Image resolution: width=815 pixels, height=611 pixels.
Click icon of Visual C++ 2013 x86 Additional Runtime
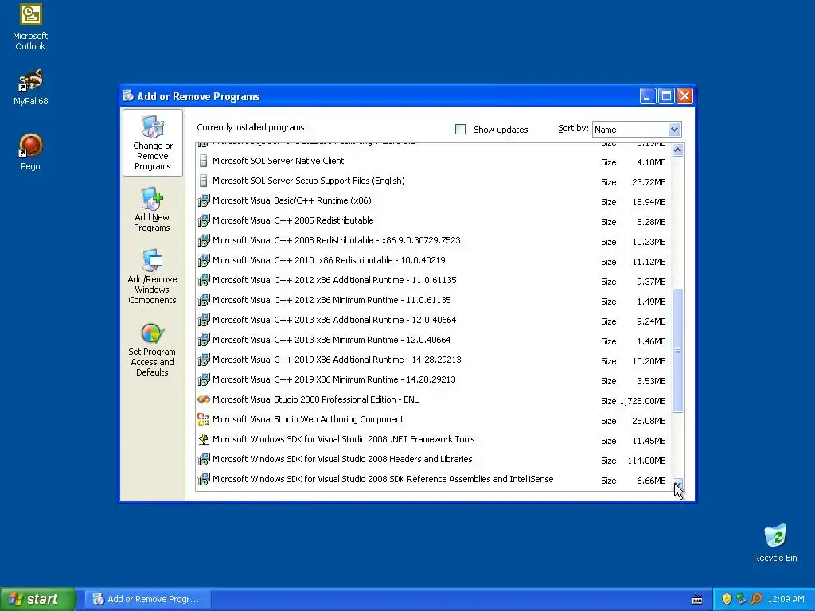(x=203, y=320)
